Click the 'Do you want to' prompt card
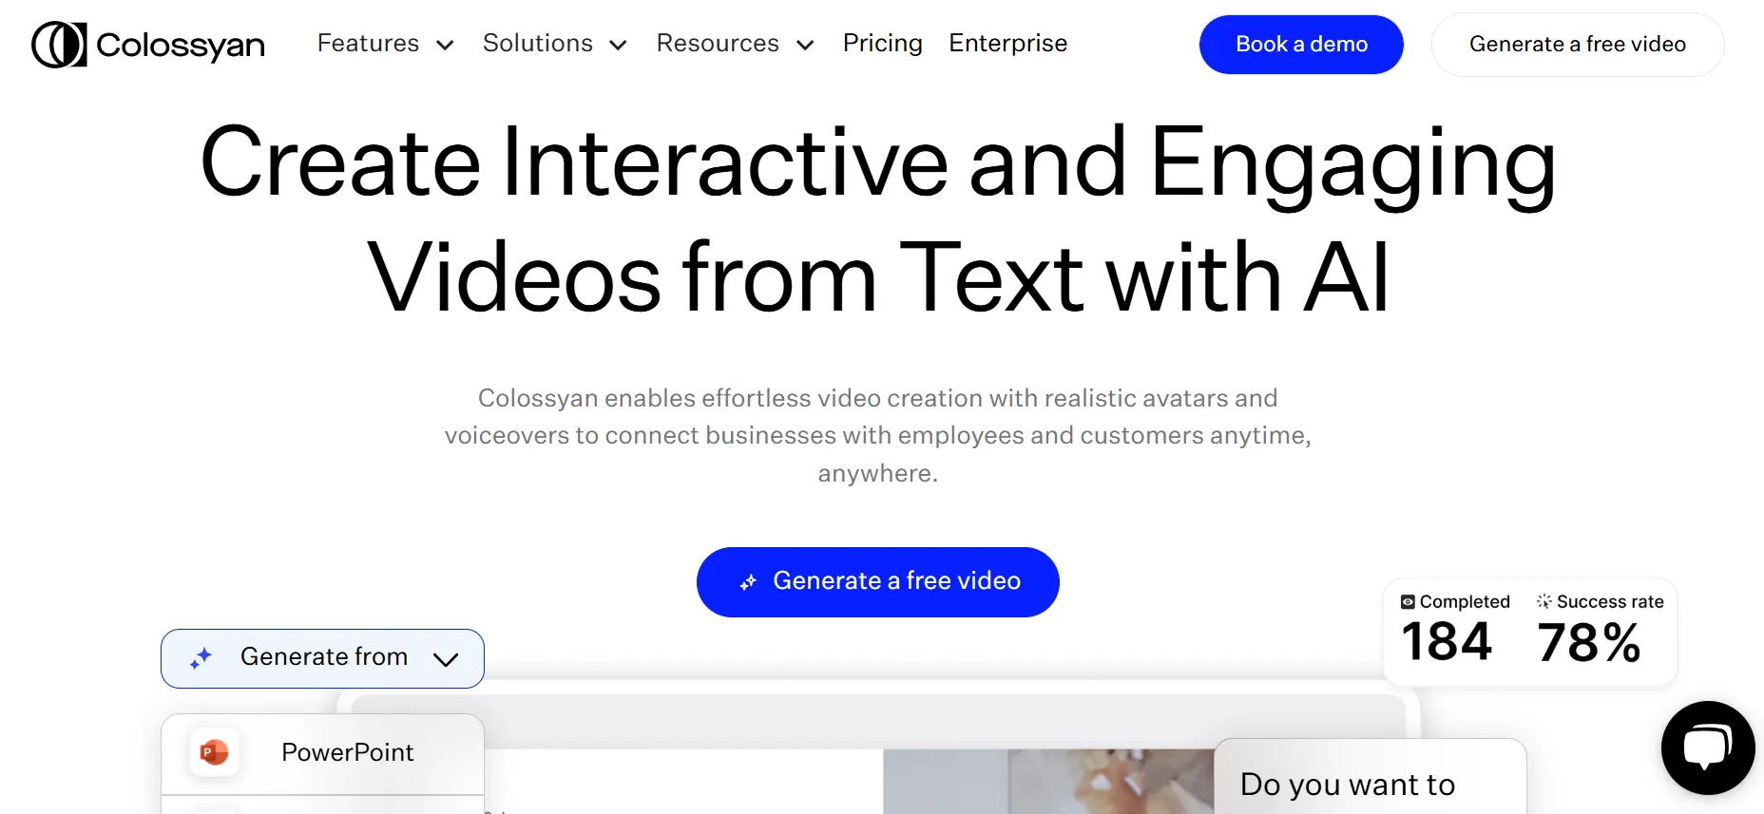The width and height of the screenshot is (1764, 814). click(x=1370, y=777)
